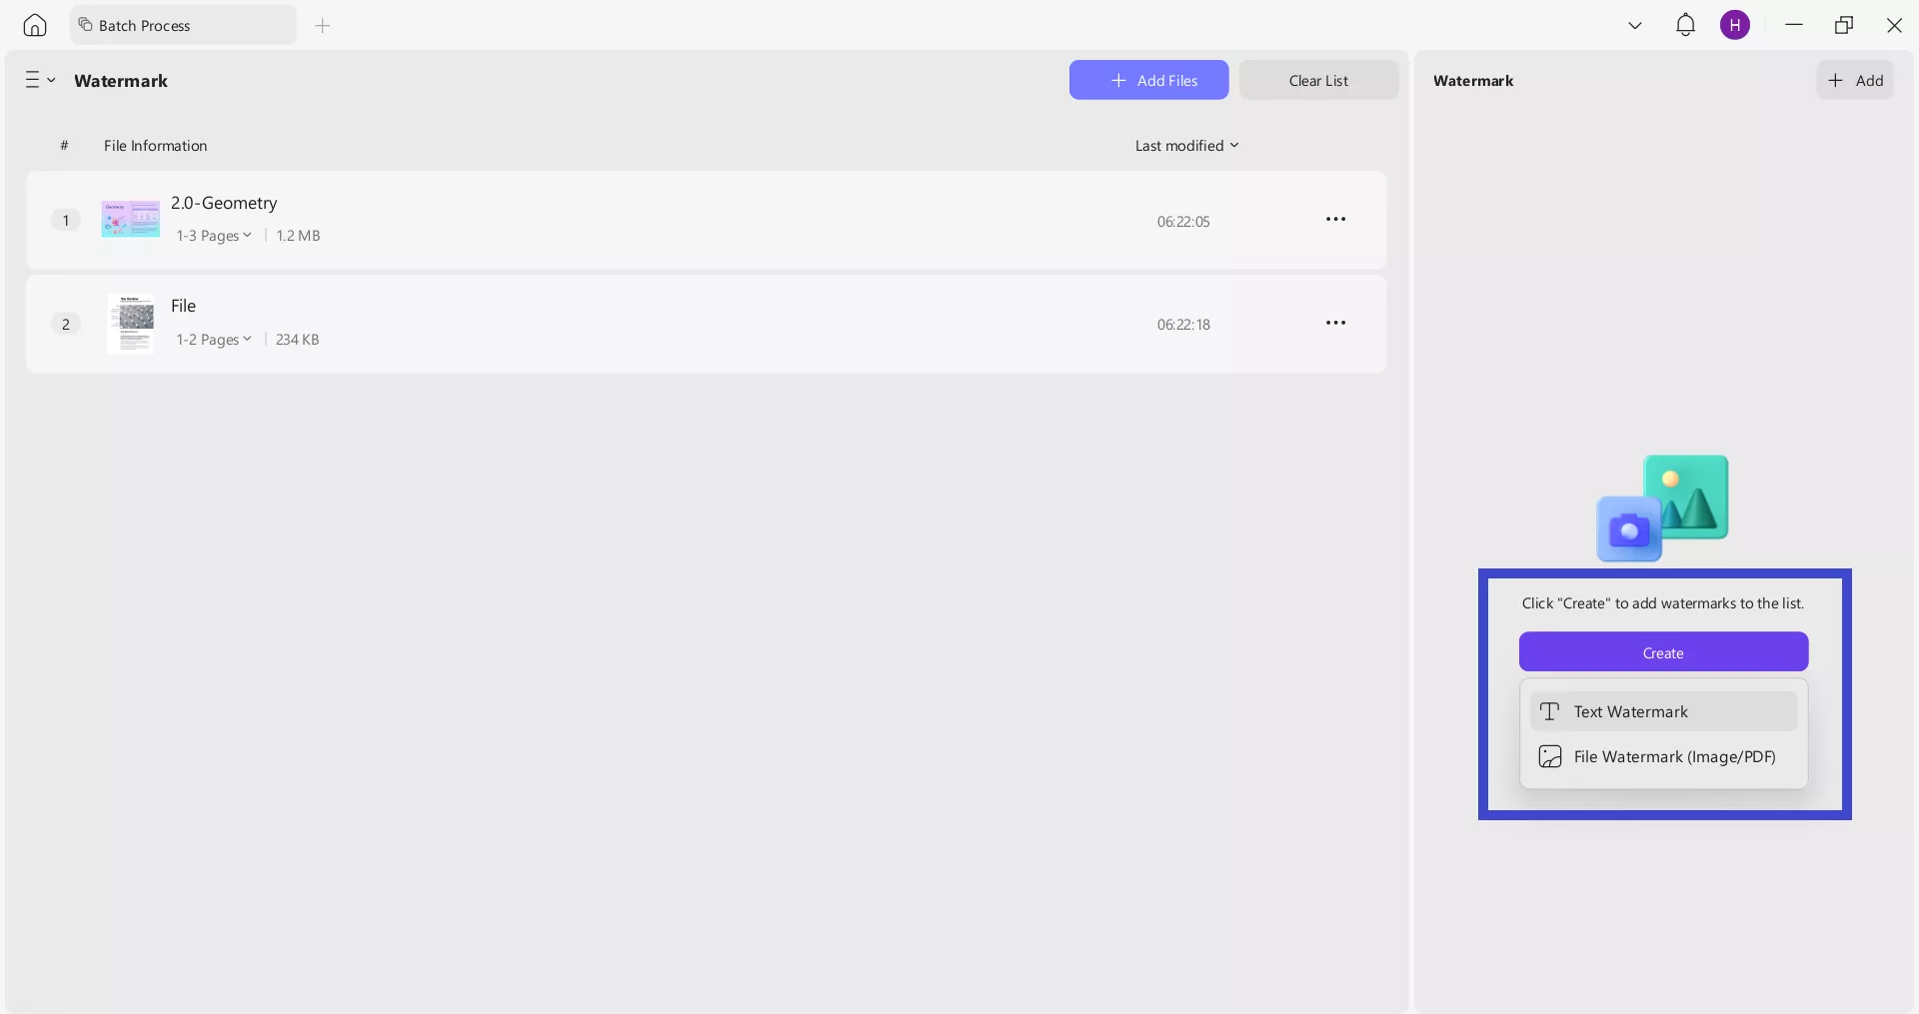The width and height of the screenshot is (1919, 1014).
Task: Click the Clear List button
Action: 1318,80
